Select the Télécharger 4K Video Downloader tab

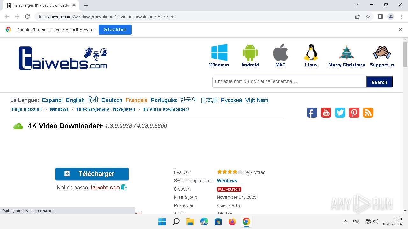(x=41, y=5)
